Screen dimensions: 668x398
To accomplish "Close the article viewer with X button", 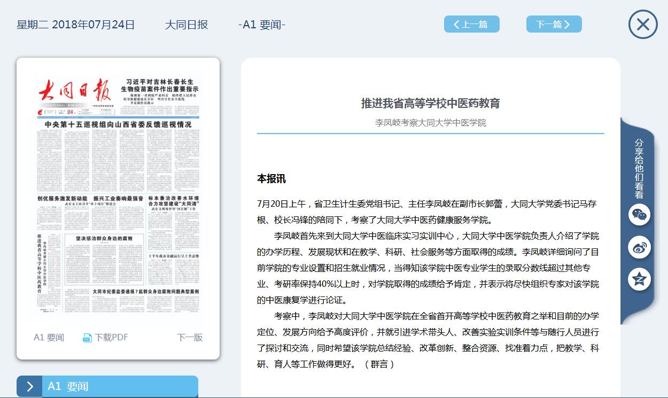I will click(x=643, y=25).
